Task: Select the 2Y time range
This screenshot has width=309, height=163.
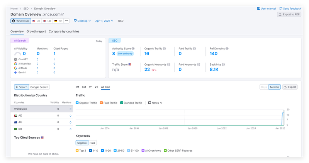Action: 96,87
